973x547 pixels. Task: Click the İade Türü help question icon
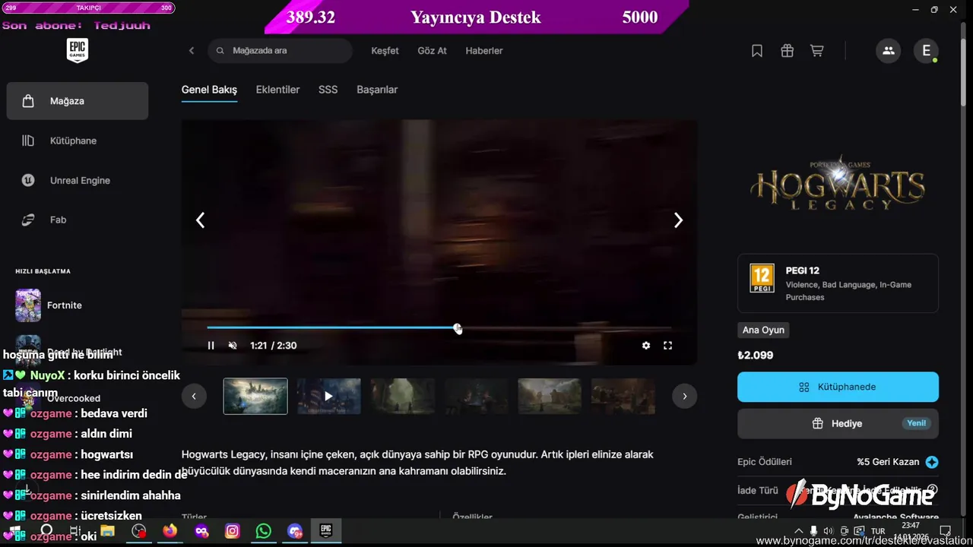[933, 490]
